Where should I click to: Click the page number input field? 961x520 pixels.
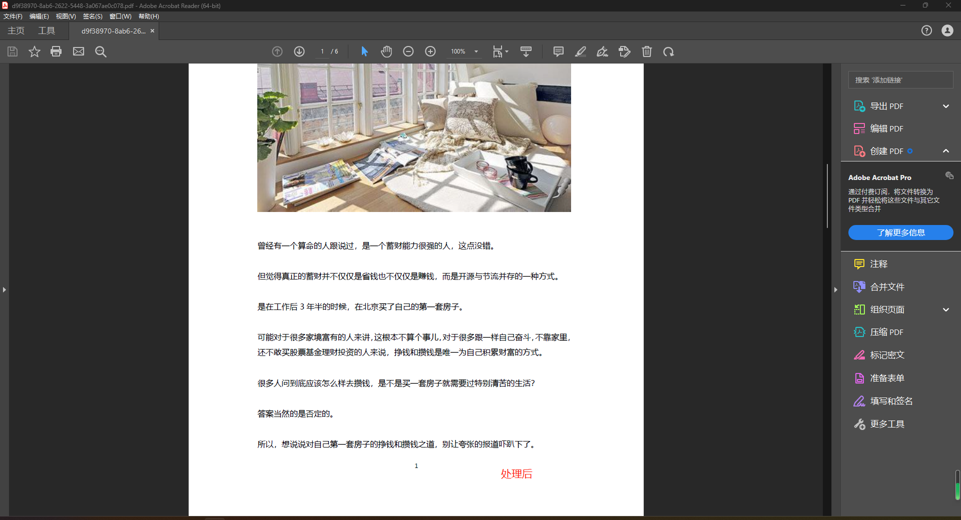click(322, 51)
